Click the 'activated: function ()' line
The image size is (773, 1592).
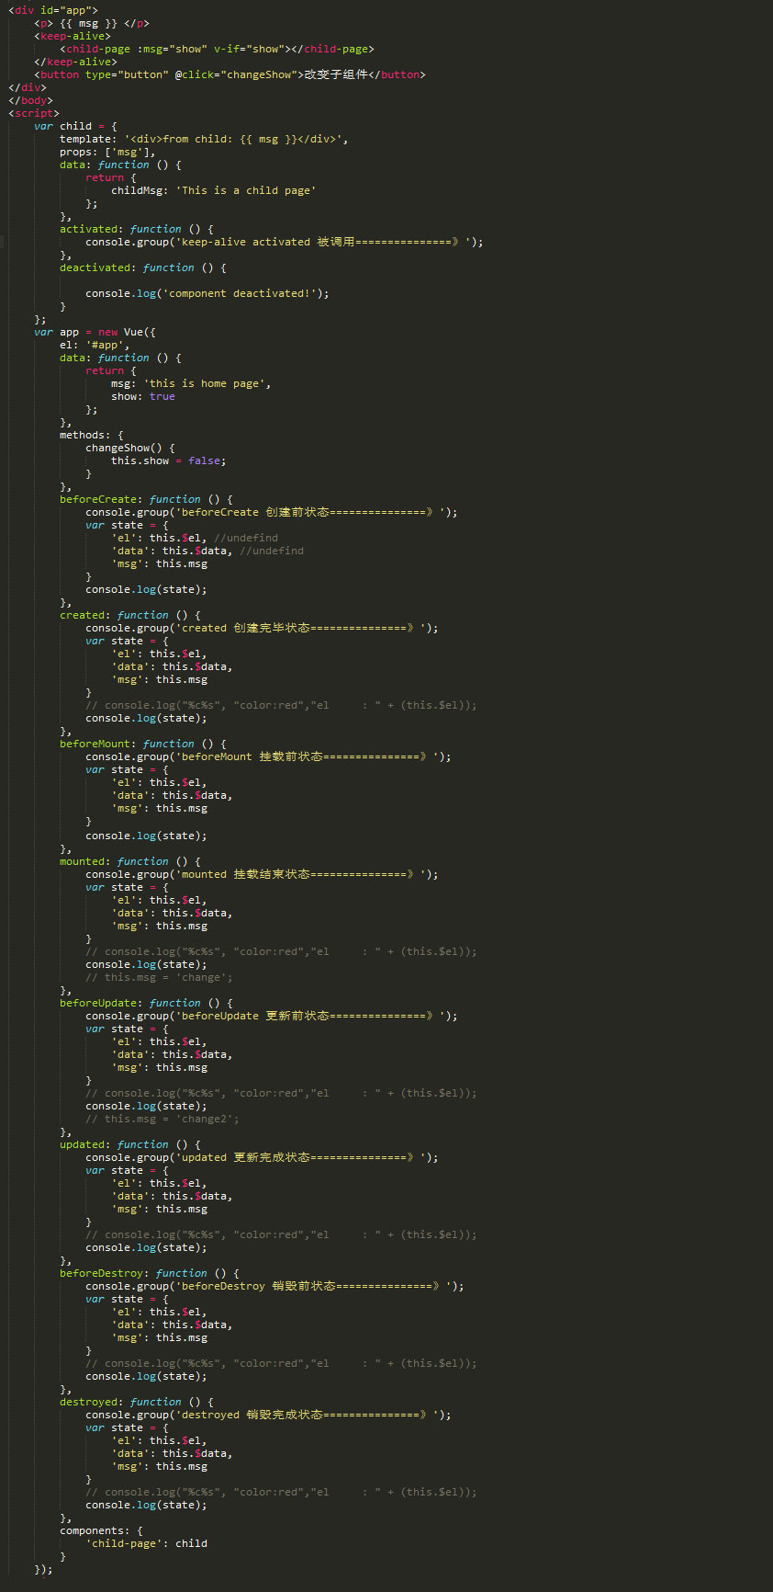(137, 229)
